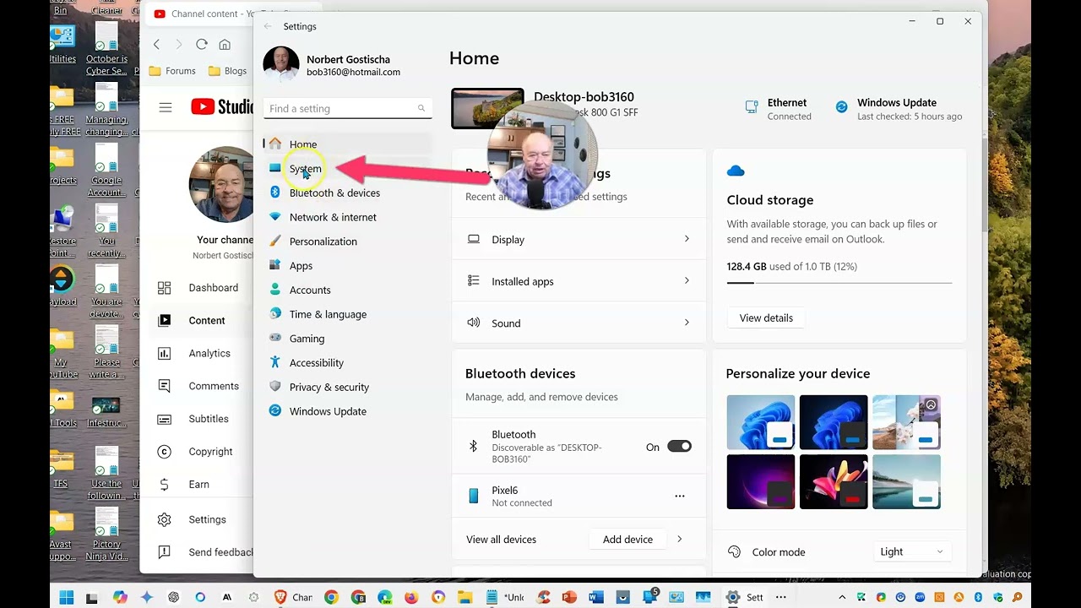Screen dimensions: 1081x608
Task: Open Copilot from taskbar
Action: coord(120,597)
